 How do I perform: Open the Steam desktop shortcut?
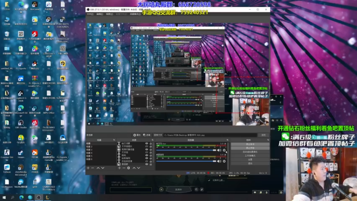(21, 154)
